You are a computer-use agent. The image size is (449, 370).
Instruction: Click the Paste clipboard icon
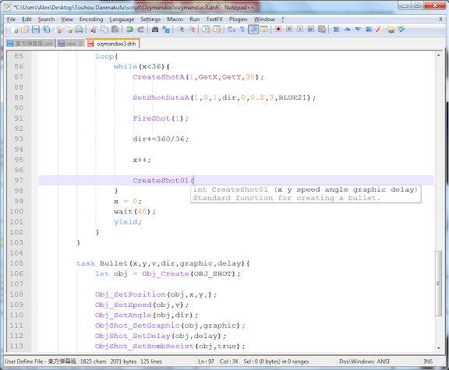point(115,29)
